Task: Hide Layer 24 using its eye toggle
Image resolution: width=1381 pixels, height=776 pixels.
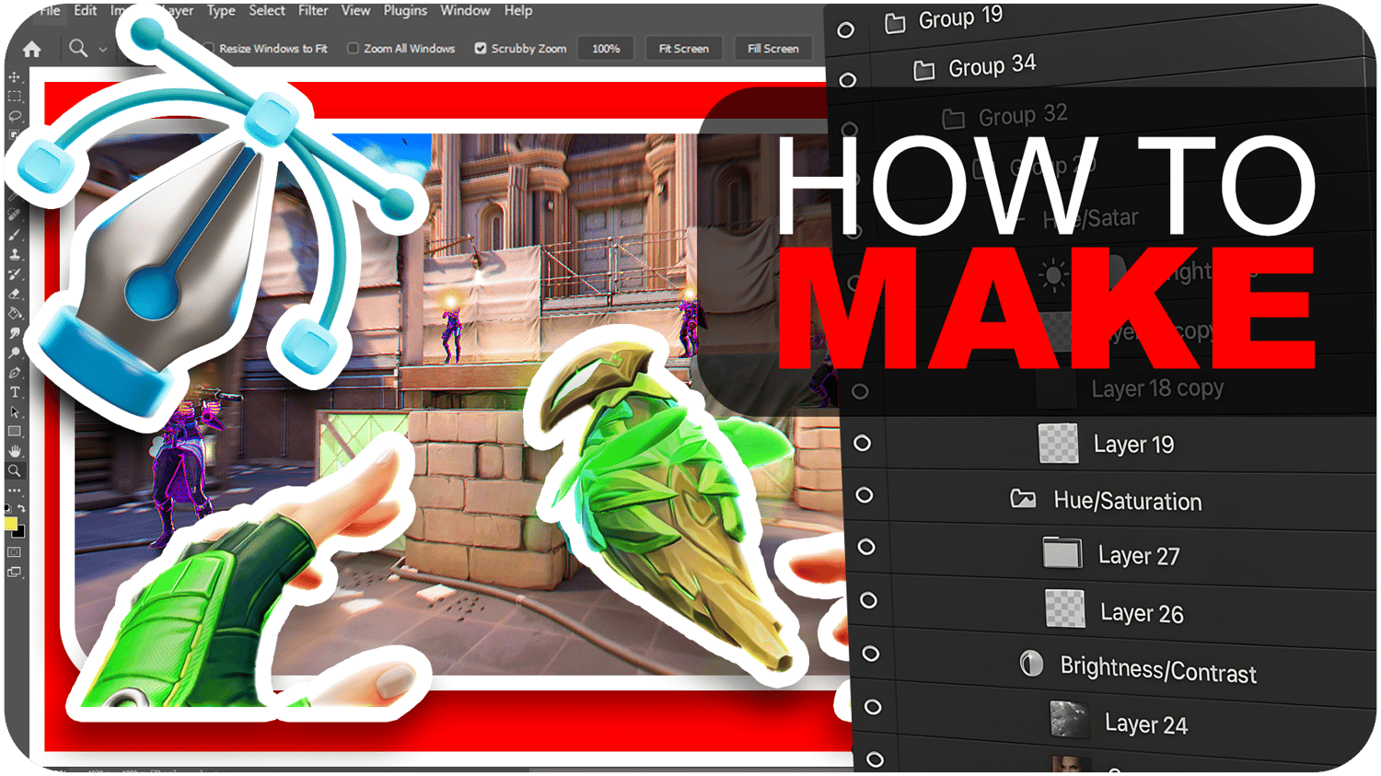Action: pos(873,707)
